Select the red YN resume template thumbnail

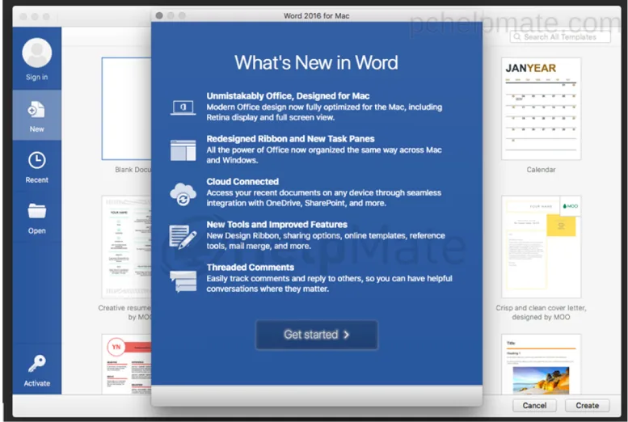(127, 364)
